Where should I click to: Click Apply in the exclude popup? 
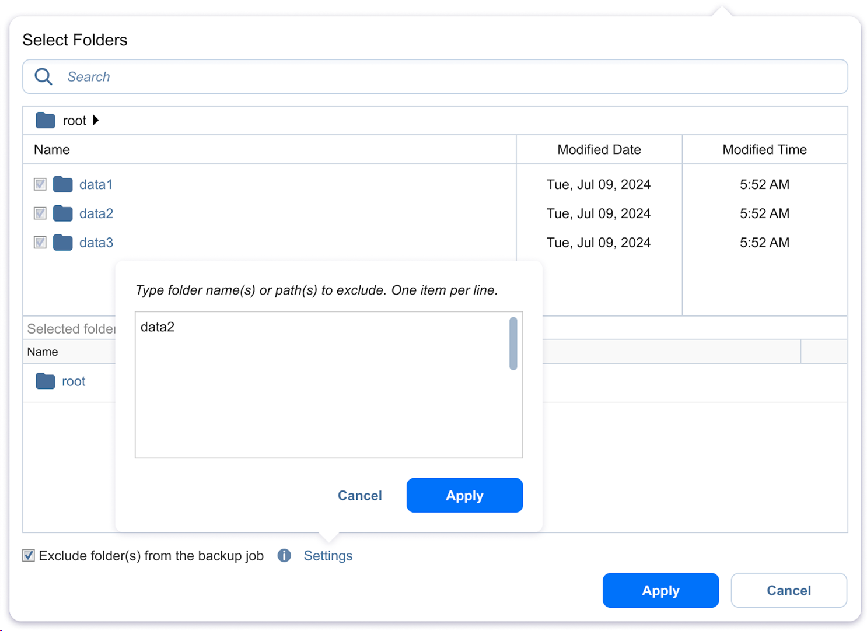[x=464, y=496]
